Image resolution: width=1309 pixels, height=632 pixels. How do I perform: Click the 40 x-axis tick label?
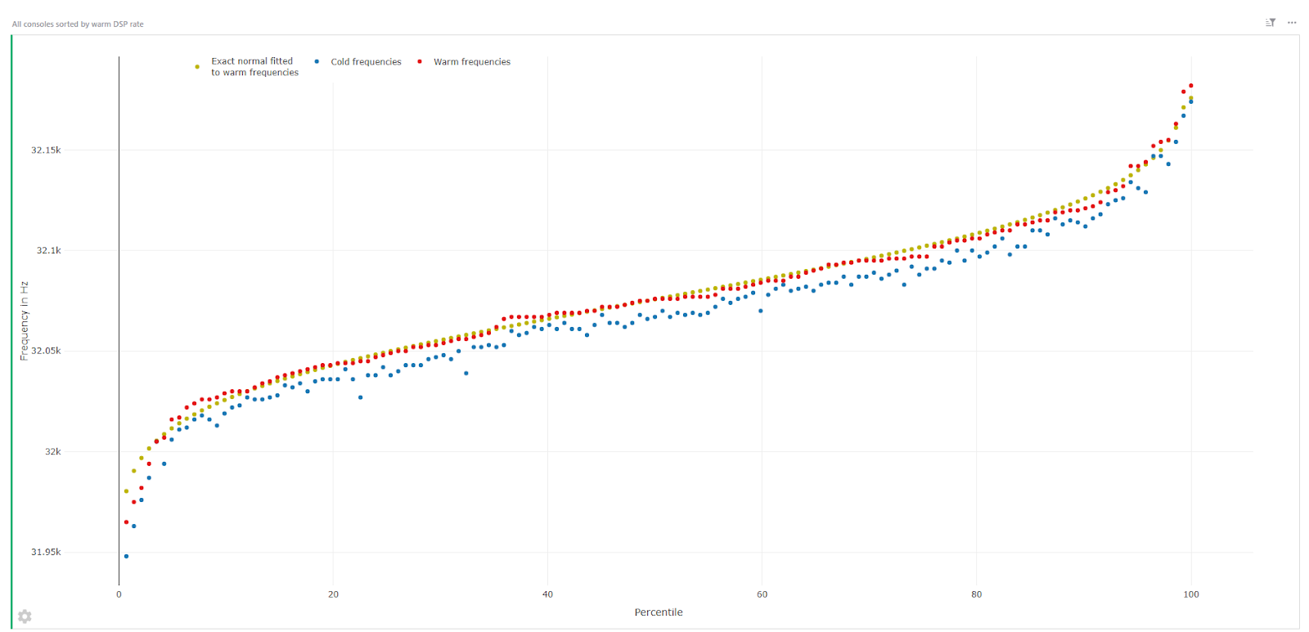(547, 594)
